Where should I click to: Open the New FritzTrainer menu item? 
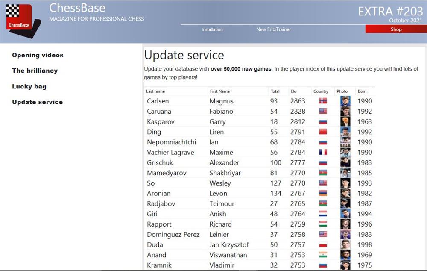[273, 29]
